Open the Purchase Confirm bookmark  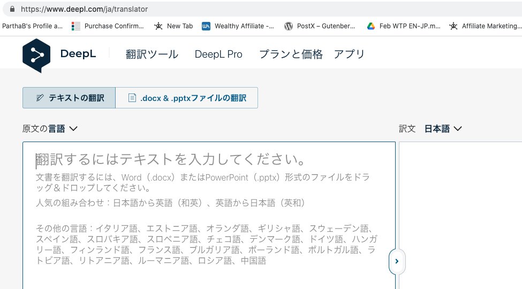click(x=108, y=26)
